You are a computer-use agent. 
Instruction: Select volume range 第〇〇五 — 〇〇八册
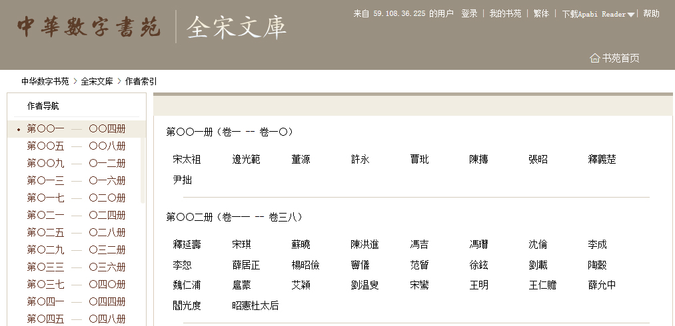point(76,146)
